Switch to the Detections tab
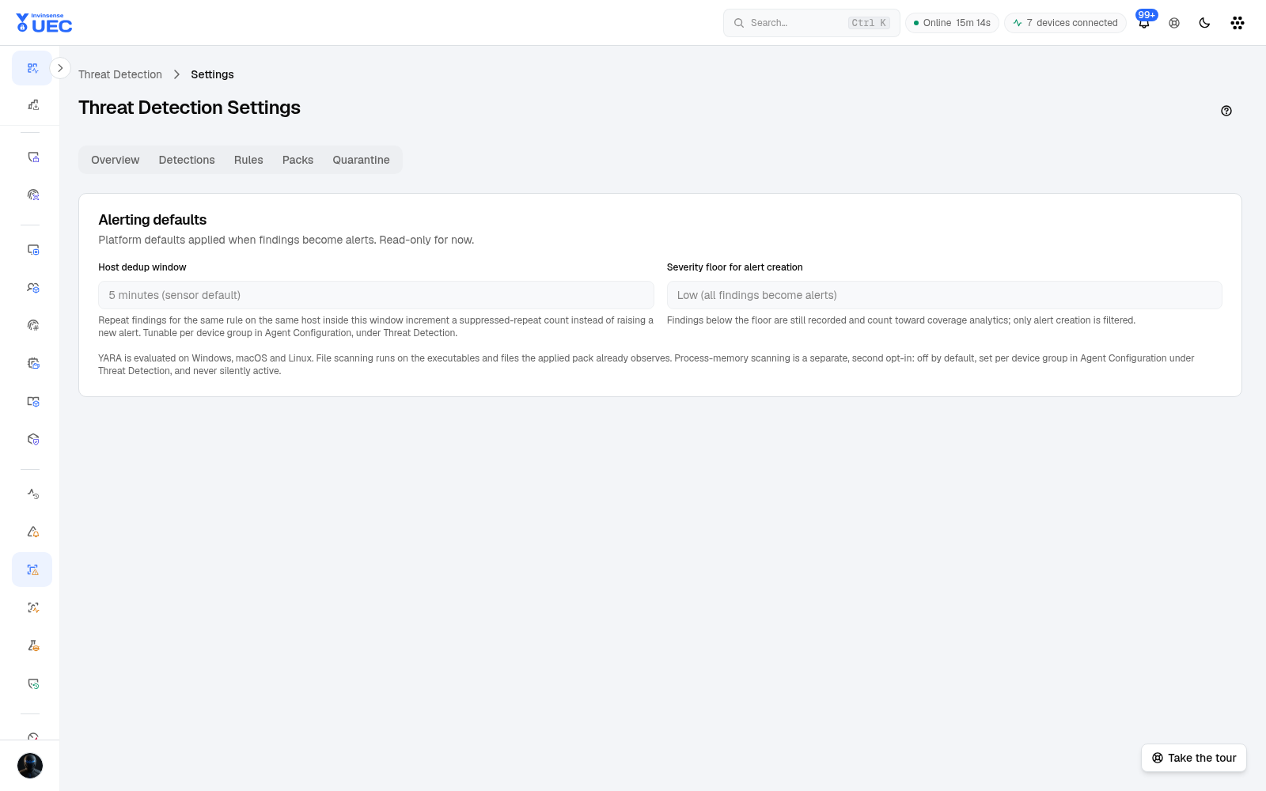The image size is (1266, 791). 187,160
